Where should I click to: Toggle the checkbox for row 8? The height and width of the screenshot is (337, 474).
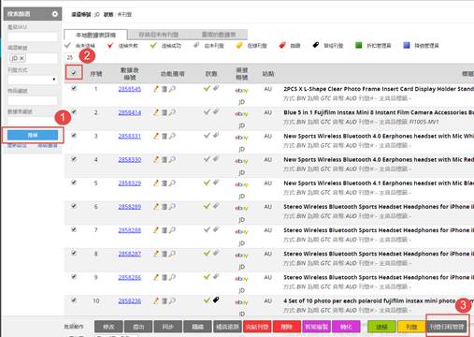[x=74, y=253]
